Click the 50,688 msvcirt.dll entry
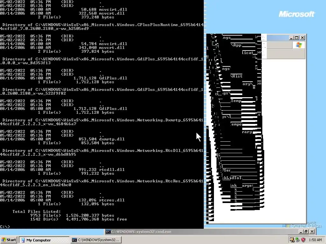The image size is (326, 244). coord(63,10)
